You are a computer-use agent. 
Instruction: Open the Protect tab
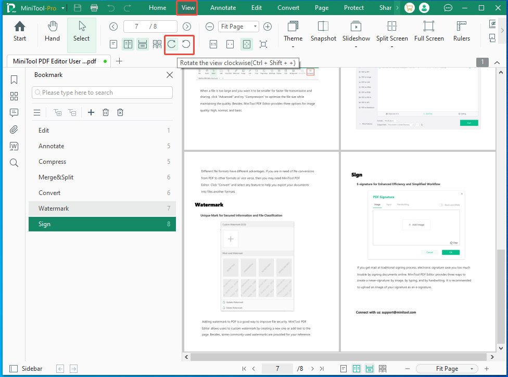click(354, 8)
